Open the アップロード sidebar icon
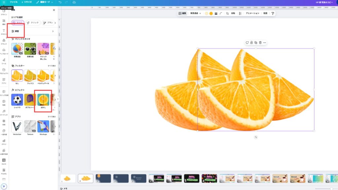This screenshot has width=338, height=190. [x=4, y=51]
